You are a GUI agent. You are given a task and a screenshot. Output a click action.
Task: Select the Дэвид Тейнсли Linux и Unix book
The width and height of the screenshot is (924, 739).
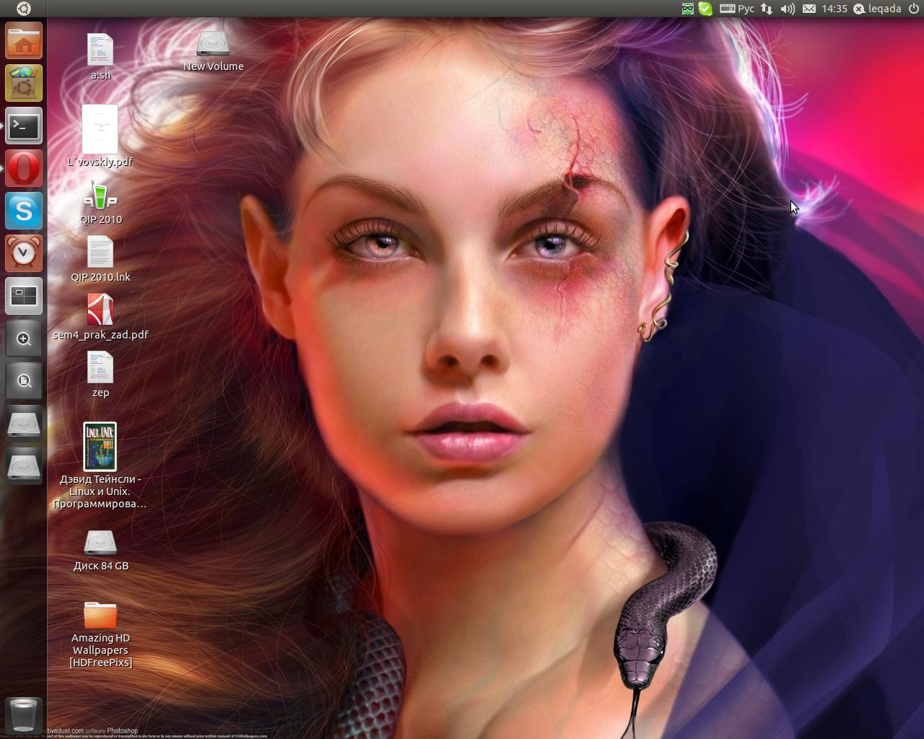pyautogui.click(x=100, y=465)
